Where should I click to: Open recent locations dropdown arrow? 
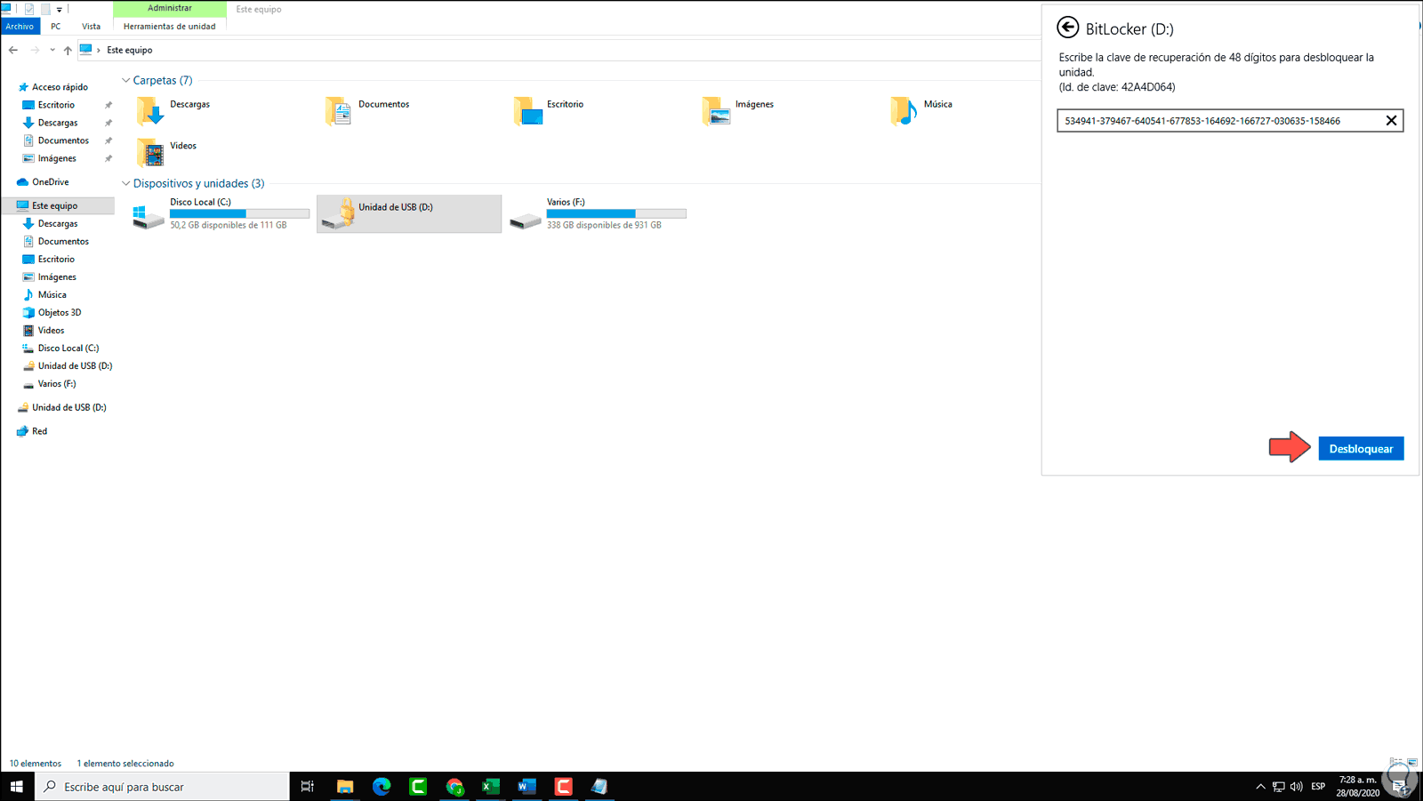tap(52, 50)
